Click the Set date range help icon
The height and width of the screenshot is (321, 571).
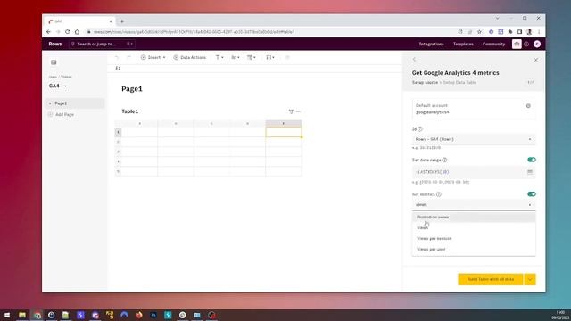(444, 160)
